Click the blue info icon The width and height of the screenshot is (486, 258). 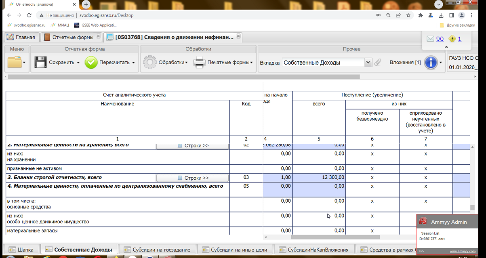click(x=431, y=63)
